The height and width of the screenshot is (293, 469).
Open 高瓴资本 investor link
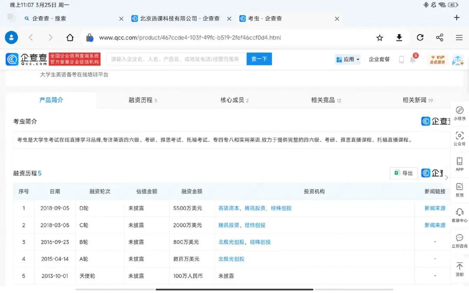228,208
